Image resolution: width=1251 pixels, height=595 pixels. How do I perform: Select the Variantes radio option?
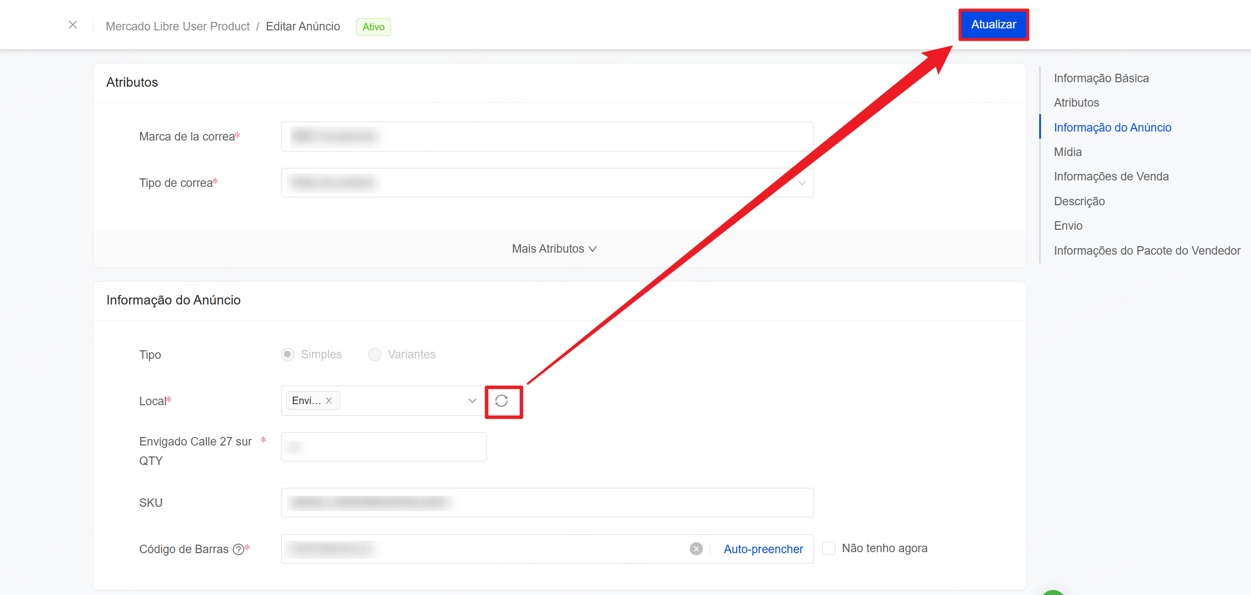pyautogui.click(x=374, y=354)
